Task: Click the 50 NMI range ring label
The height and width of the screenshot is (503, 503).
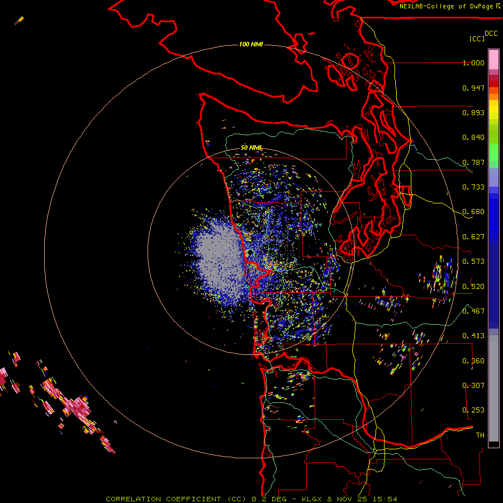Action: [x=251, y=148]
